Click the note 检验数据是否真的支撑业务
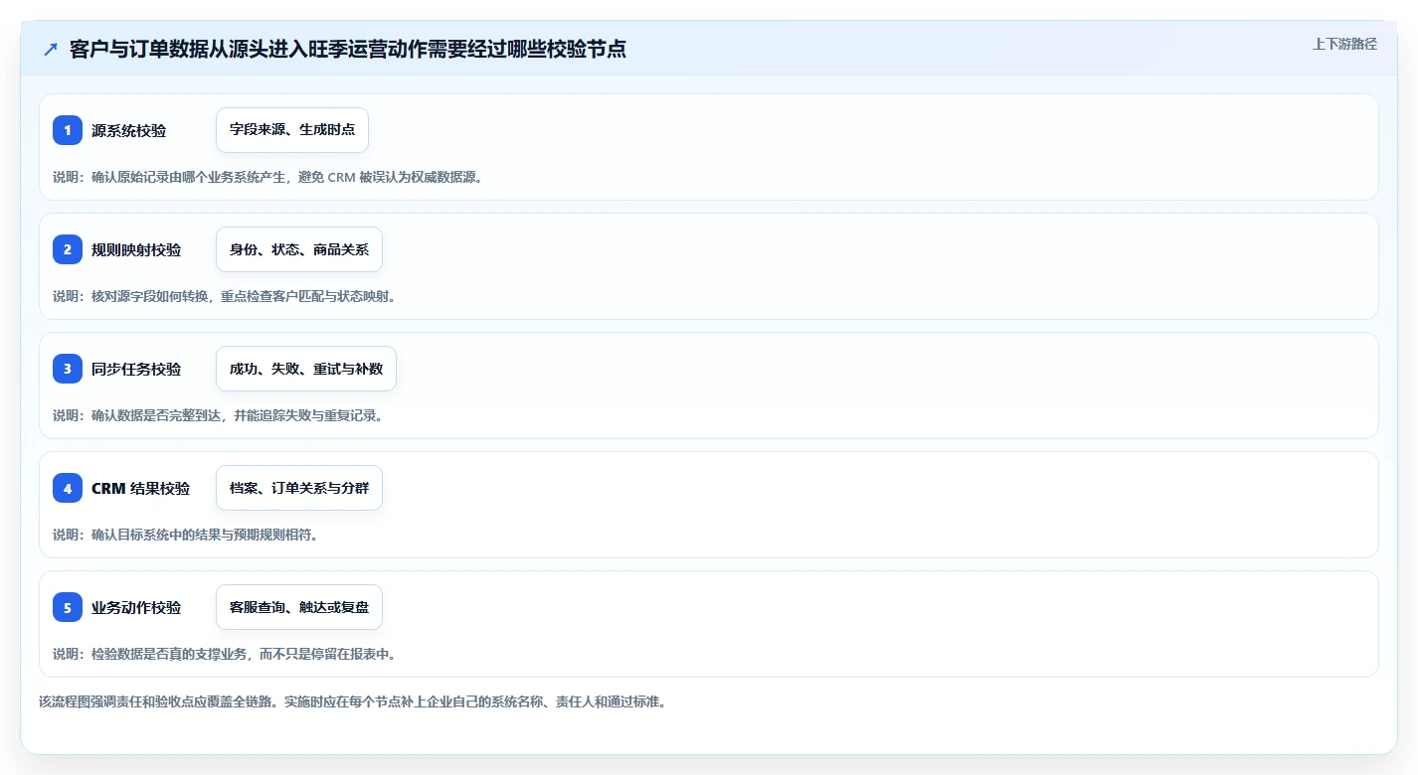1418x775 pixels. pyautogui.click(x=225, y=654)
